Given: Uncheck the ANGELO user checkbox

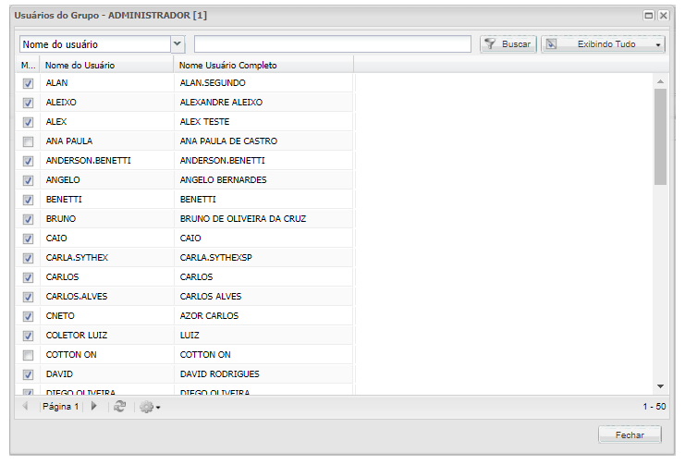Looking at the screenshot, I should 28,180.
